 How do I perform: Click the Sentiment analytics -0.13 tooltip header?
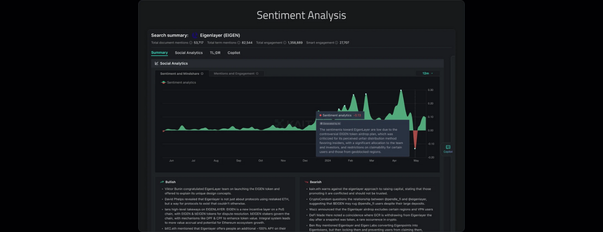[x=340, y=115]
